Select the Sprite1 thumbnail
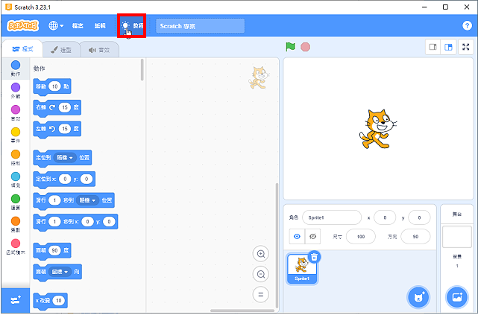The height and width of the screenshot is (315, 478). pos(301,269)
